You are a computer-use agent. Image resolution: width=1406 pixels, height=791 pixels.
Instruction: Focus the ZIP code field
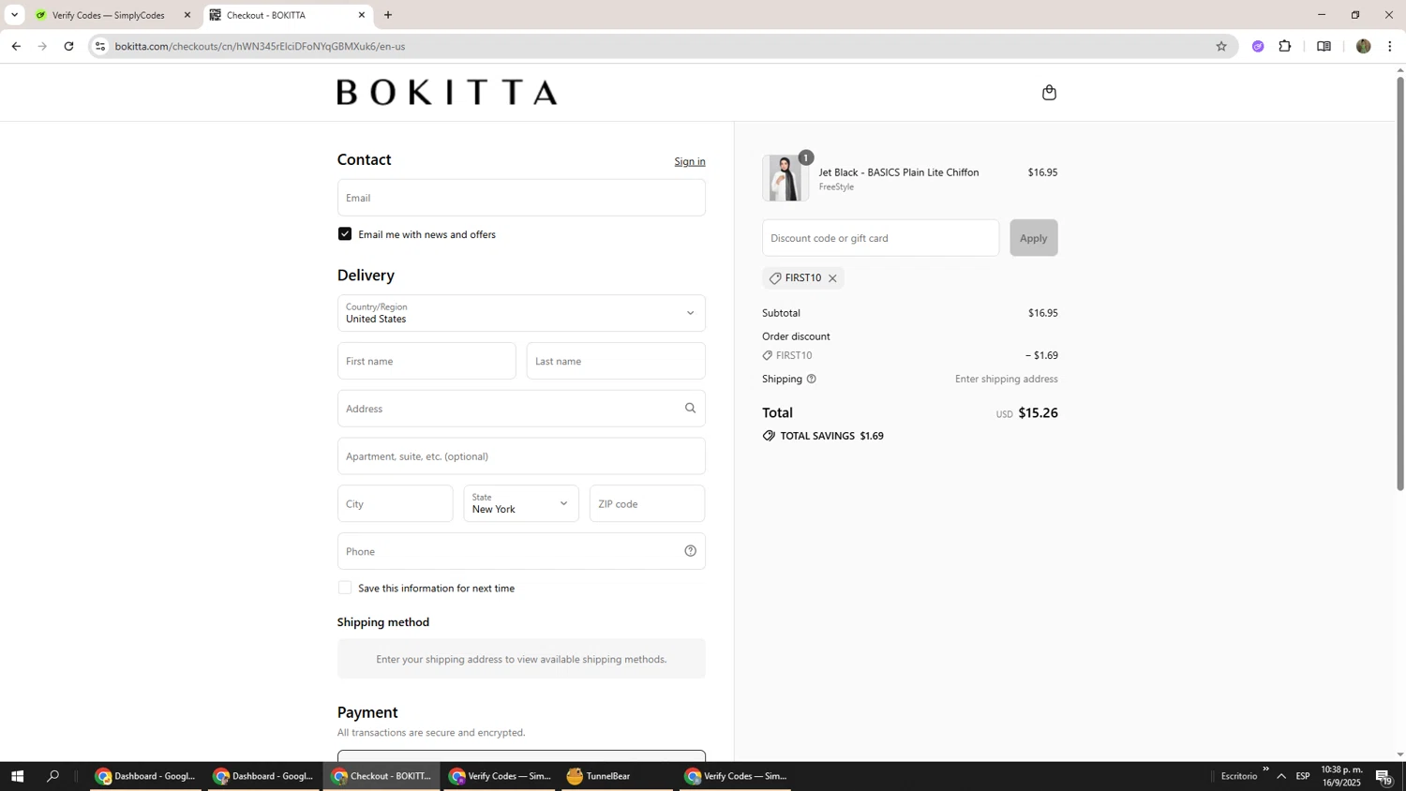click(647, 503)
